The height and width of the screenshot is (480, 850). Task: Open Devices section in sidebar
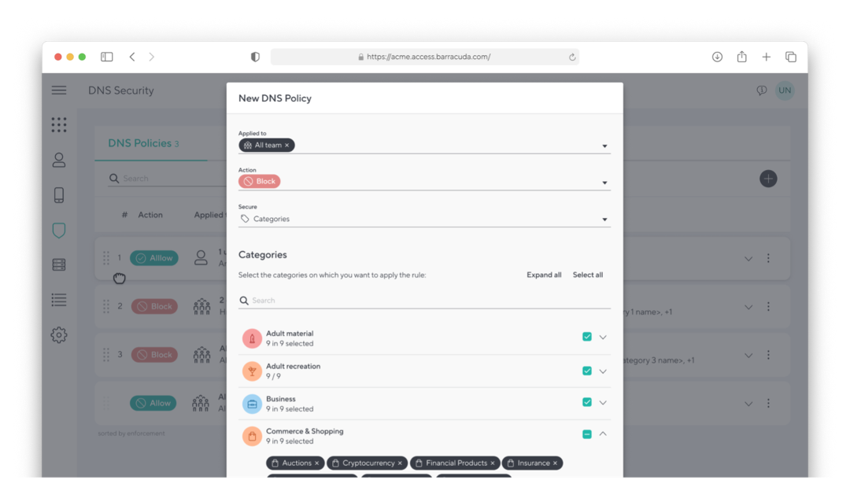[x=59, y=195]
